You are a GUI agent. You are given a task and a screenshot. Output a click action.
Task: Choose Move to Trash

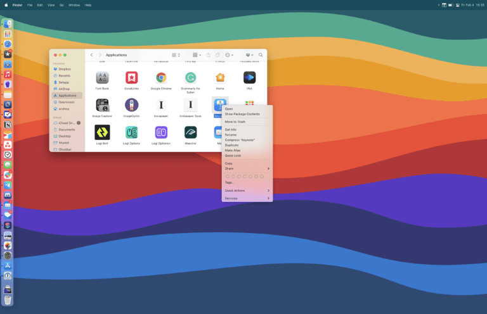point(247,122)
